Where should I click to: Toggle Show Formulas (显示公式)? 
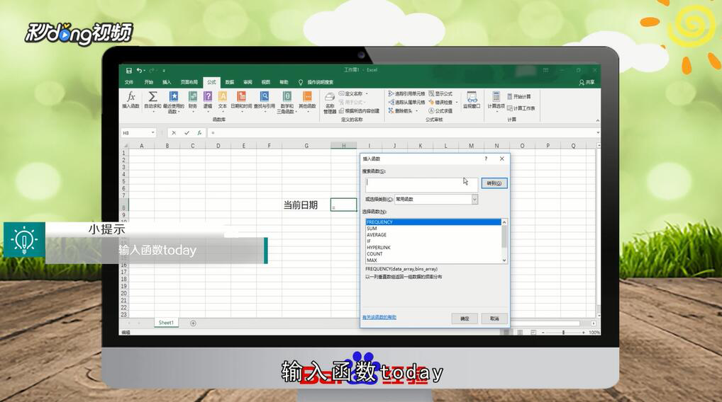(440, 93)
